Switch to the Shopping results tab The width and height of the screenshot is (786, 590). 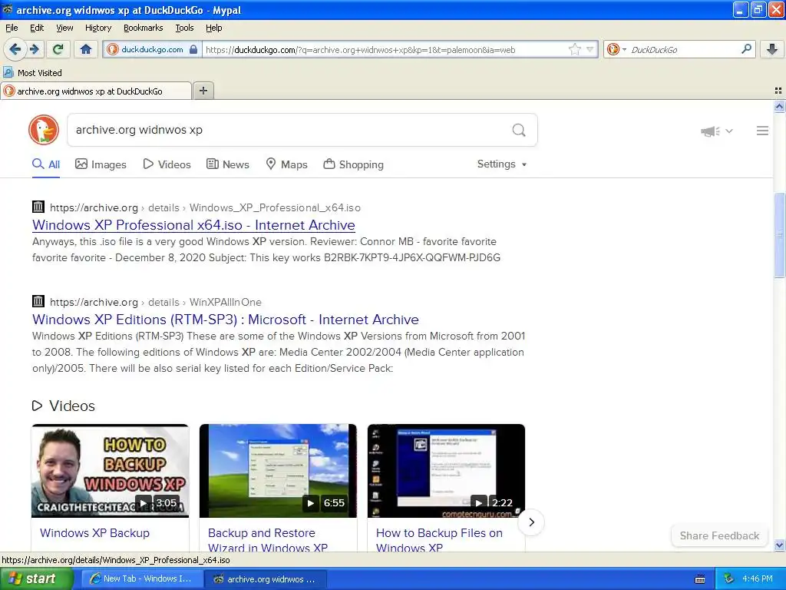(353, 164)
